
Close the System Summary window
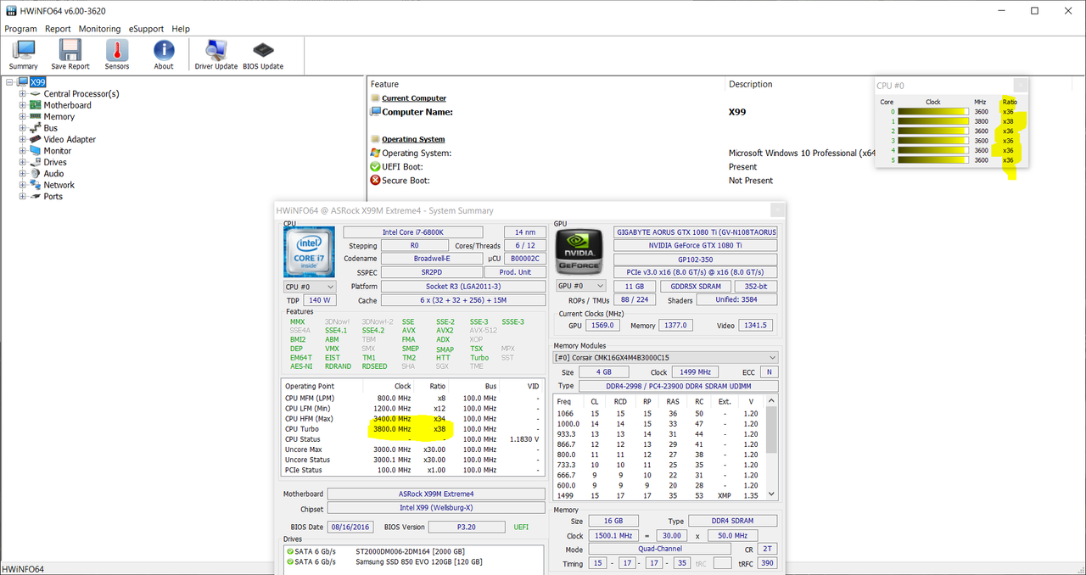click(x=777, y=210)
